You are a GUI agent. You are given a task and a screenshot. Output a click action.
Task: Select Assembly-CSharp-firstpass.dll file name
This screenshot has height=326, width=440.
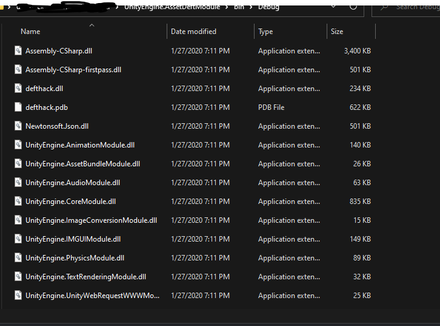click(73, 70)
